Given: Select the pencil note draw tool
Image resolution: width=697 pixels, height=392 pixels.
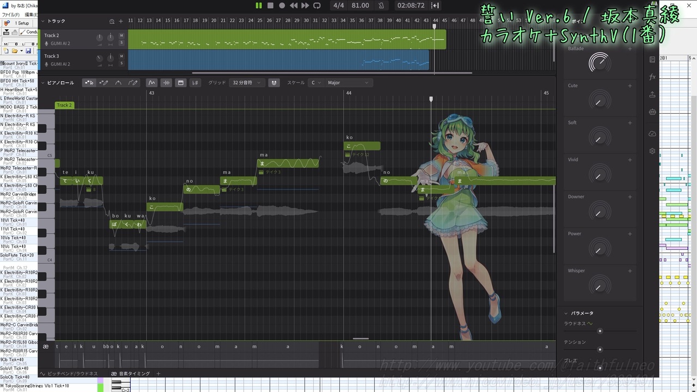Looking at the screenshot, I should [x=103, y=83].
